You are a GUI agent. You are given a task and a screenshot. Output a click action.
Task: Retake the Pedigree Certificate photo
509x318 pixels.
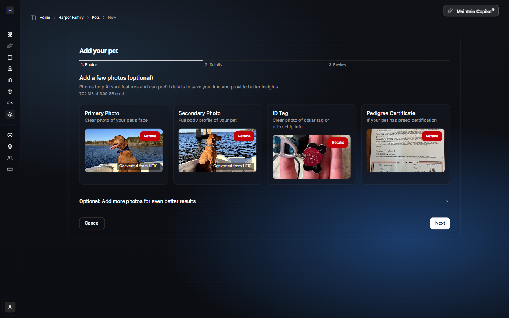(432, 136)
